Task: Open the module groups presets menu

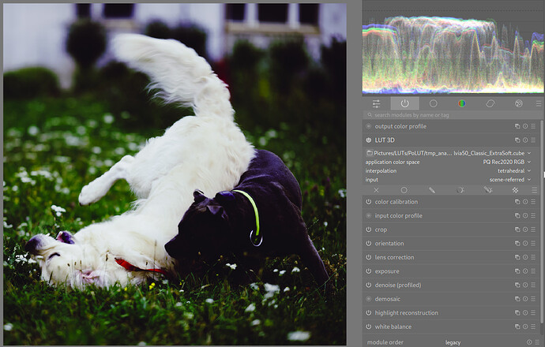Action: click(x=539, y=103)
